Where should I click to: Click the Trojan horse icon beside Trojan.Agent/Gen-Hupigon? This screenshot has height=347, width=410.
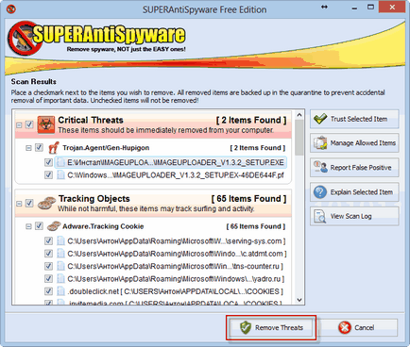pos(53,148)
